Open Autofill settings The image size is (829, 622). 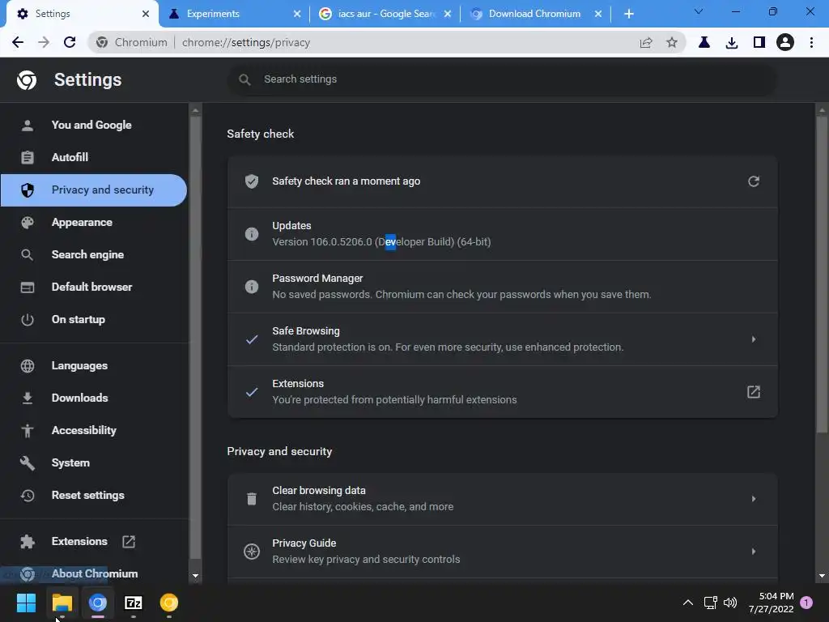(93, 157)
